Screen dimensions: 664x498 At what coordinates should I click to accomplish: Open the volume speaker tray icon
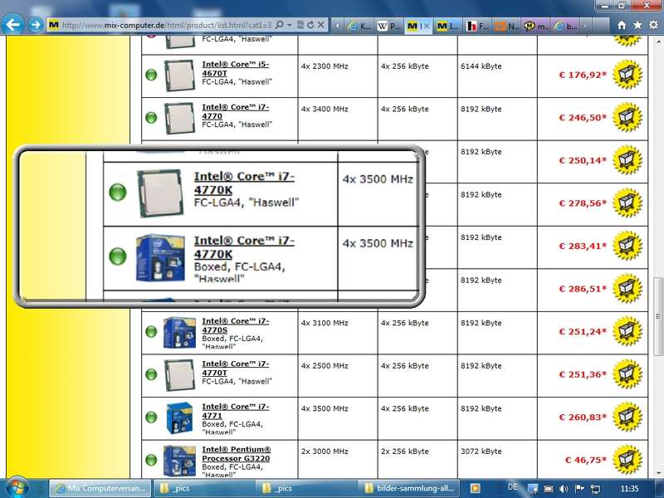[564, 489]
